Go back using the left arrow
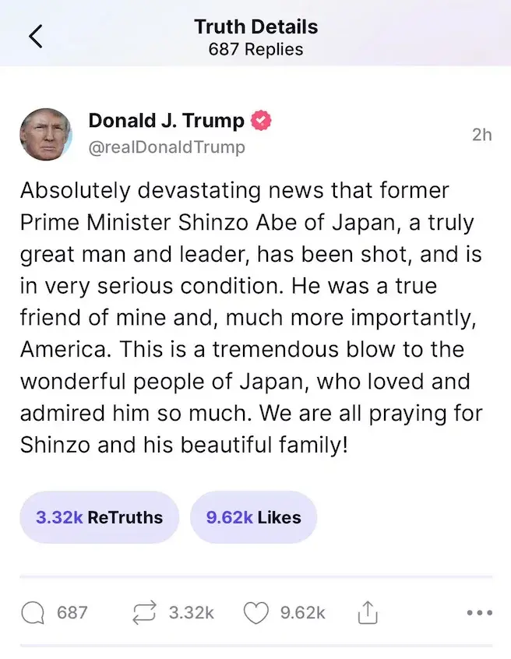The image size is (511, 659). click(x=36, y=37)
